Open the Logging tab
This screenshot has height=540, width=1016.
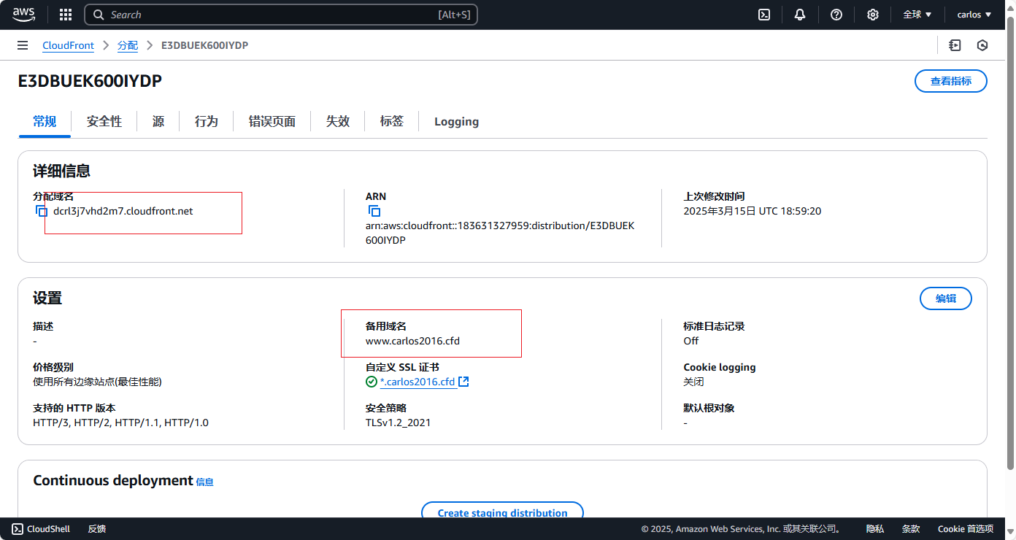456,122
